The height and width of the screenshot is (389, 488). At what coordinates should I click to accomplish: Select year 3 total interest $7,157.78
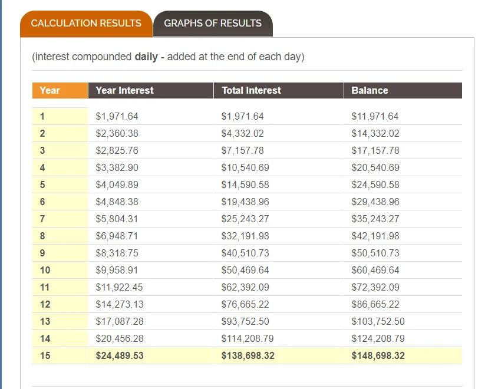coord(242,150)
